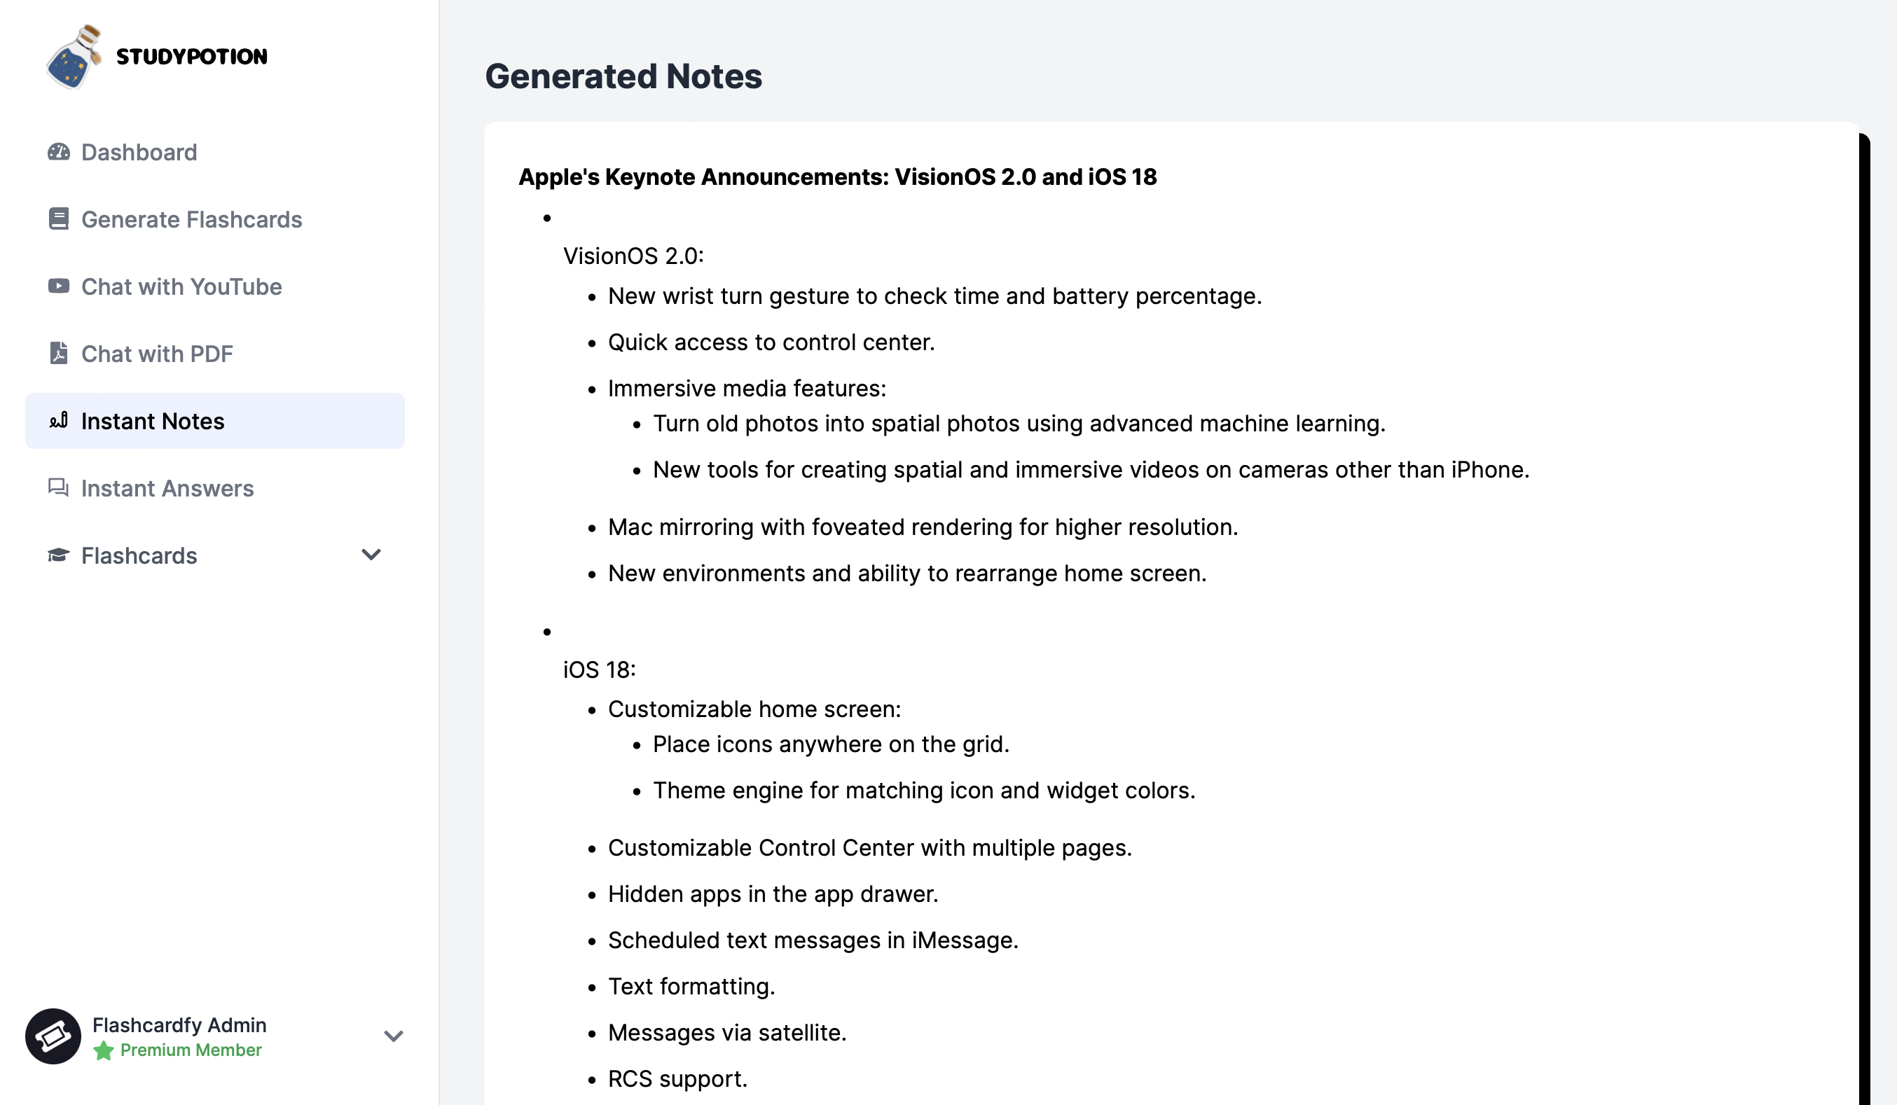Click the Dashboard gauge icon
Image resolution: width=1897 pixels, height=1105 pixels.
(x=59, y=152)
